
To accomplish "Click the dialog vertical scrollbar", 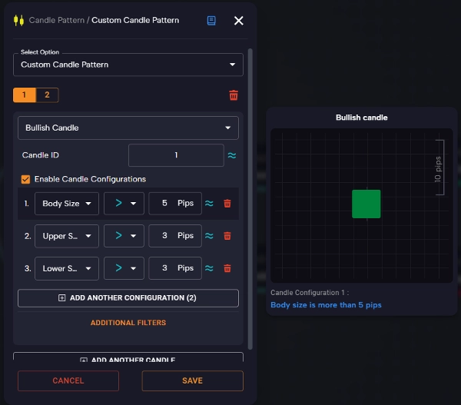I will click(250, 199).
